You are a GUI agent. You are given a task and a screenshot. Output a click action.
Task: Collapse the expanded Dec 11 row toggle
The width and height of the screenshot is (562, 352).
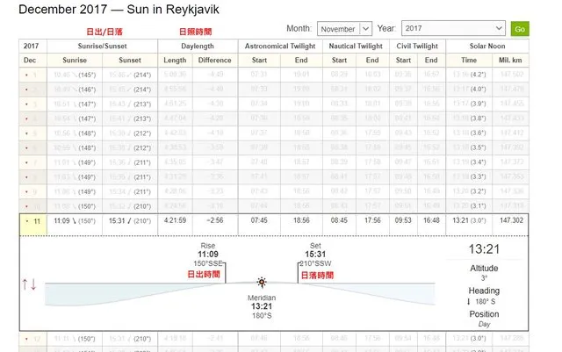tap(27, 221)
